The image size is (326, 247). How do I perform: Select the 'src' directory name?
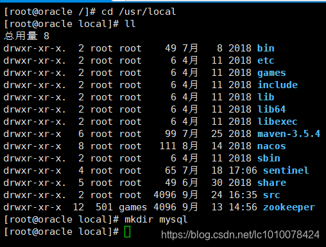coord(271,196)
